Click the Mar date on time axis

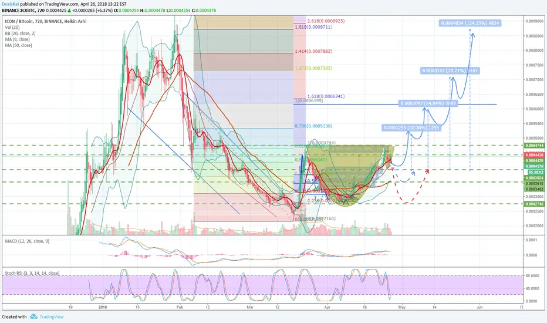[x=250, y=307]
